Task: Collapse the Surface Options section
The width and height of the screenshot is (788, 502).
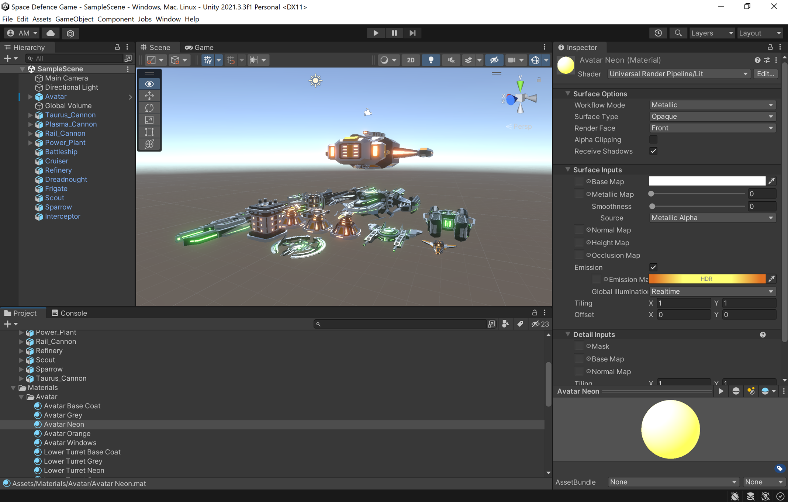Action: (568, 94)
